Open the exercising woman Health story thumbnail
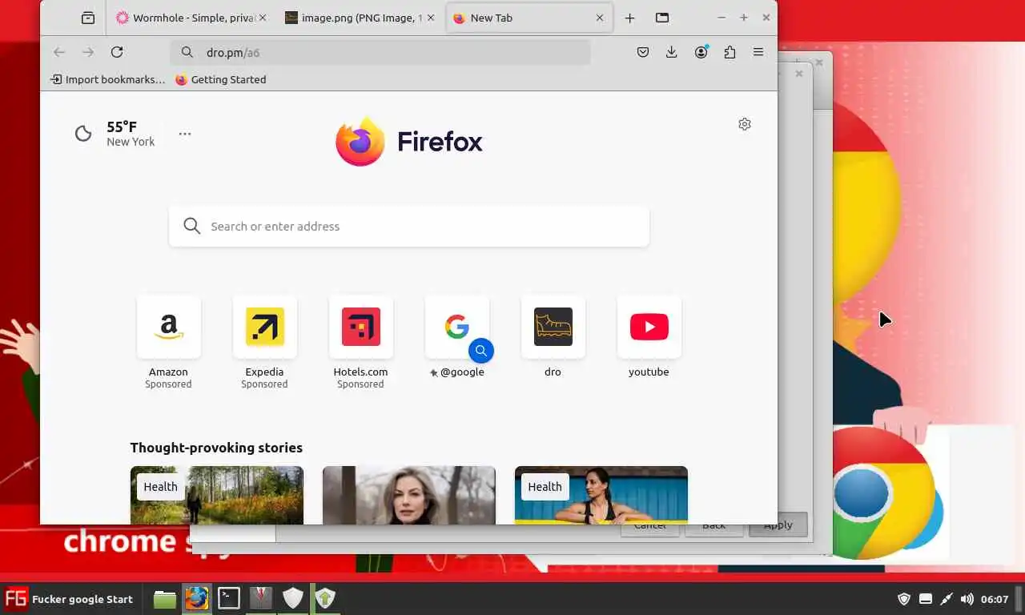Viewport: 1025px width, 615px height. point(601,495)
